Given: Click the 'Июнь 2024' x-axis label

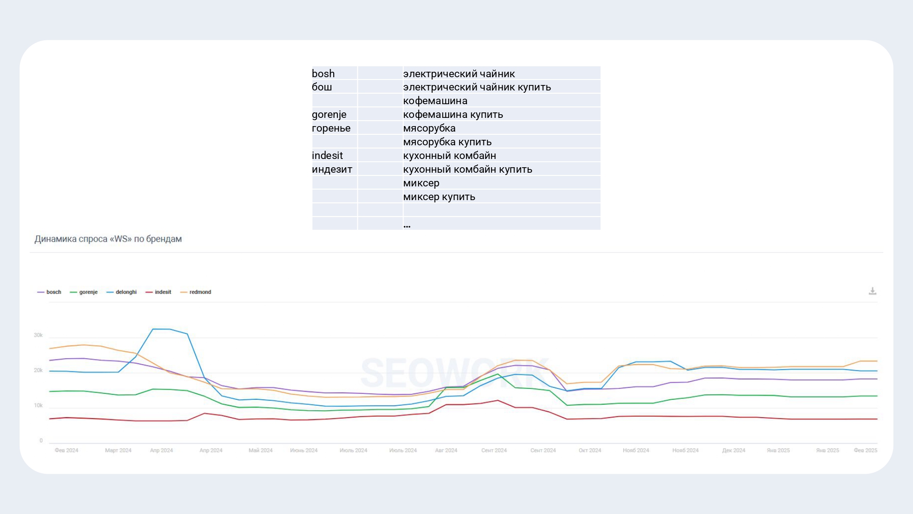Looking at the screenshot, I should (x=304, y=450).
